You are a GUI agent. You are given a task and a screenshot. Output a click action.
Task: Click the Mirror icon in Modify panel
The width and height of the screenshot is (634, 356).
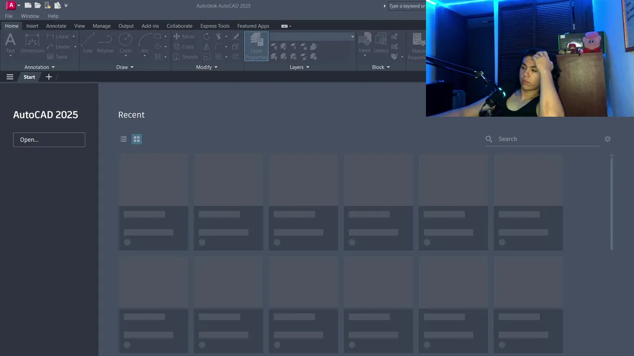pos(207,46)
